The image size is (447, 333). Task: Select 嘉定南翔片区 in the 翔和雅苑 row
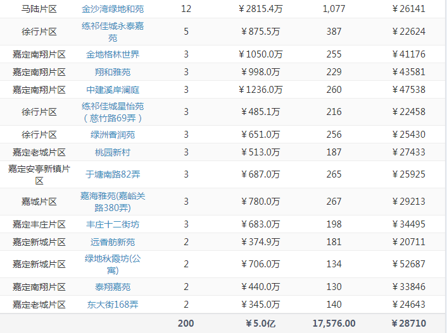click(x=39, y=72)
